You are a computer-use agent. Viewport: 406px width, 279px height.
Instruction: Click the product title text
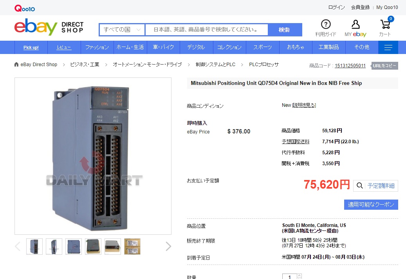(x=276, y=83)
